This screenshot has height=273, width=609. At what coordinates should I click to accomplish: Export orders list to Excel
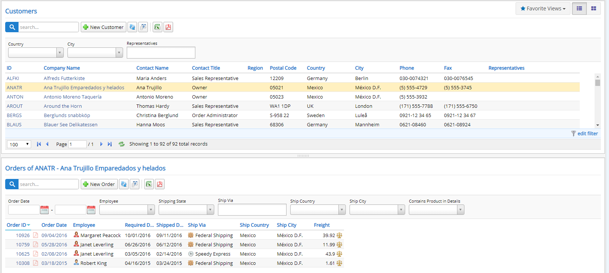(x=149, y=184)
